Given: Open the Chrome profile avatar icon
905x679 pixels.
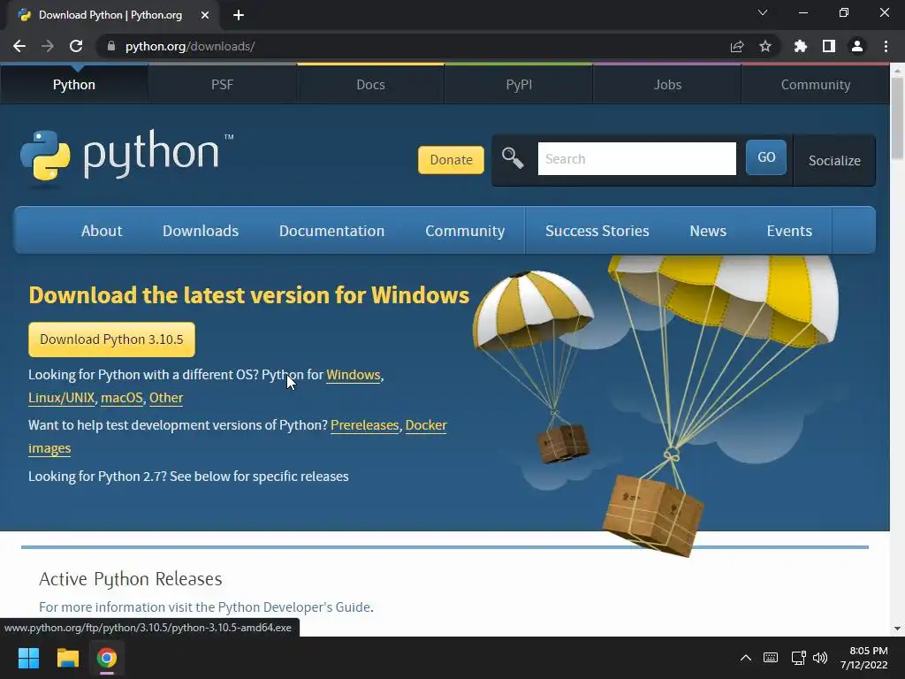Looking at the screenshot, I should [857, 46].
